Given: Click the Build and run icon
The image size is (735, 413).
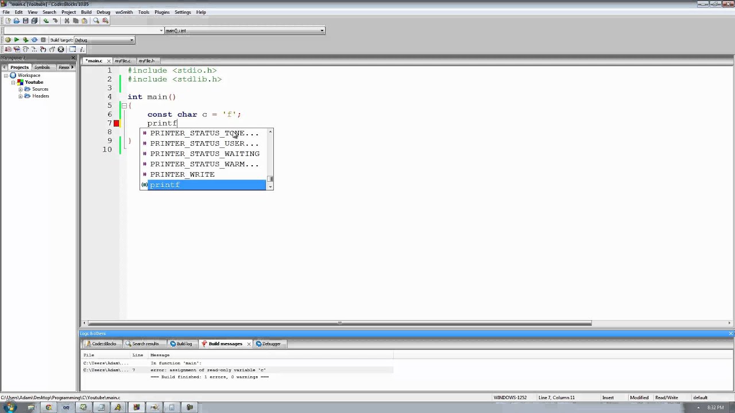Looking at the screenshot, I should (x=25, y=40).
